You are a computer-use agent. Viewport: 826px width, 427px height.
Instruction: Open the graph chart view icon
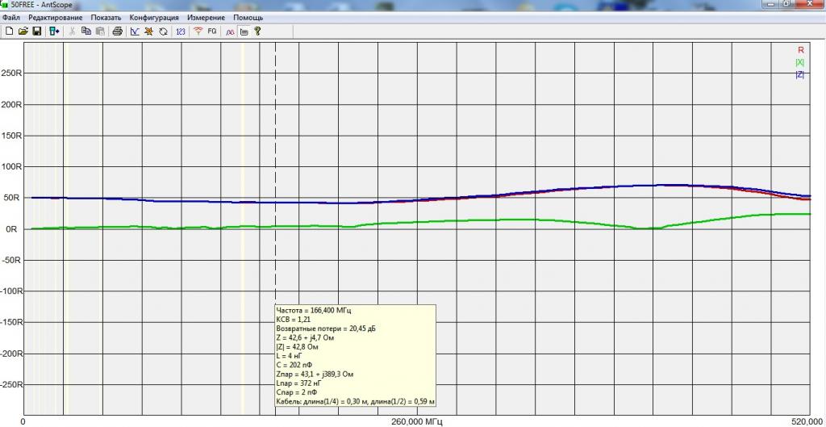(x=135, y=31)
